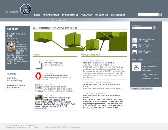This screenshot has height=130, width=168.
Task: Open AKG Info-Veranstaltung under Termine
Action: pos(14,79)
